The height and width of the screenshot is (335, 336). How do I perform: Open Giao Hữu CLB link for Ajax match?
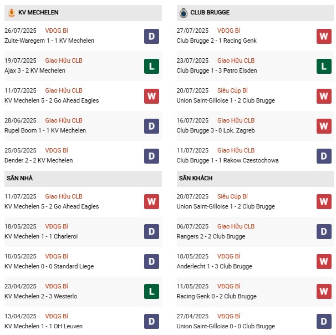pos(64,60)
